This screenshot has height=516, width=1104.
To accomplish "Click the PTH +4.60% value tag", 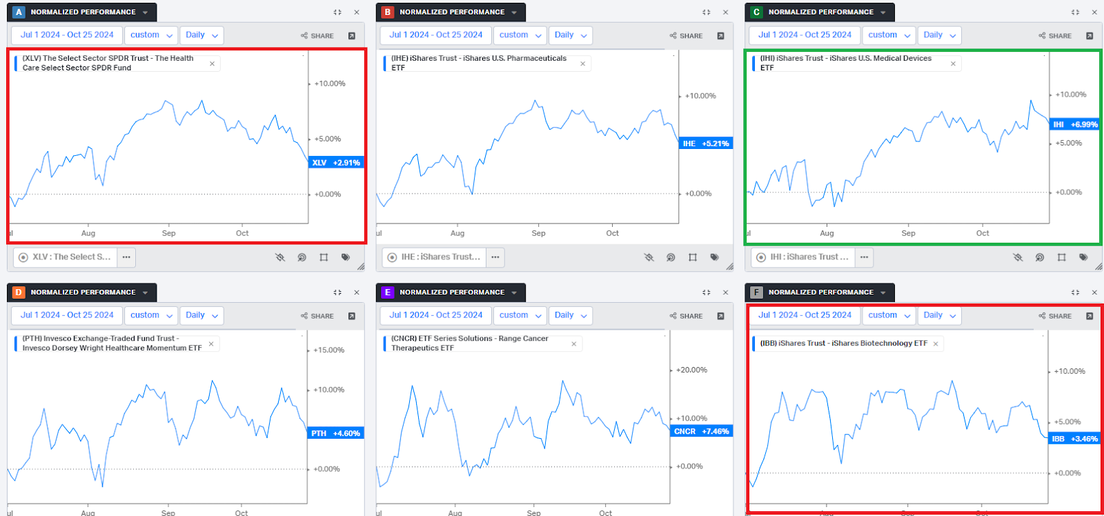I will pyautogui.click(x=335, y=433).
